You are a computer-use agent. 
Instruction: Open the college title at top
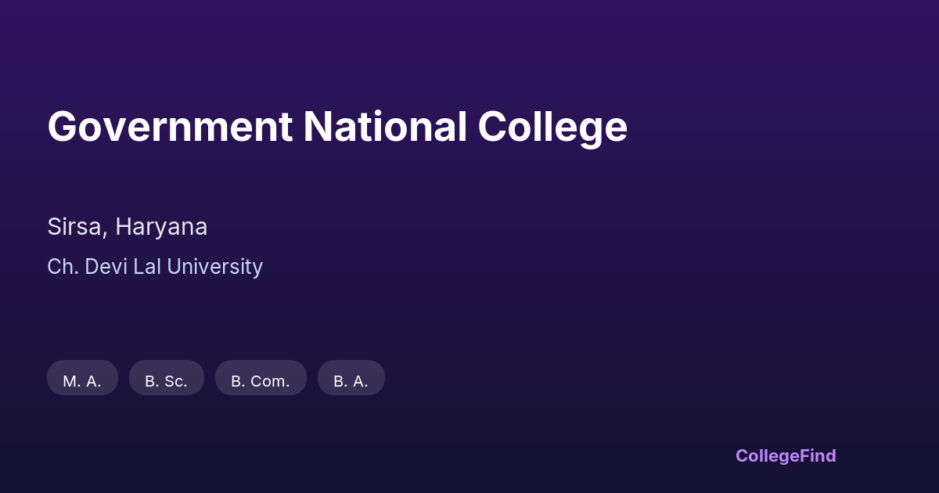click(337, 127)
